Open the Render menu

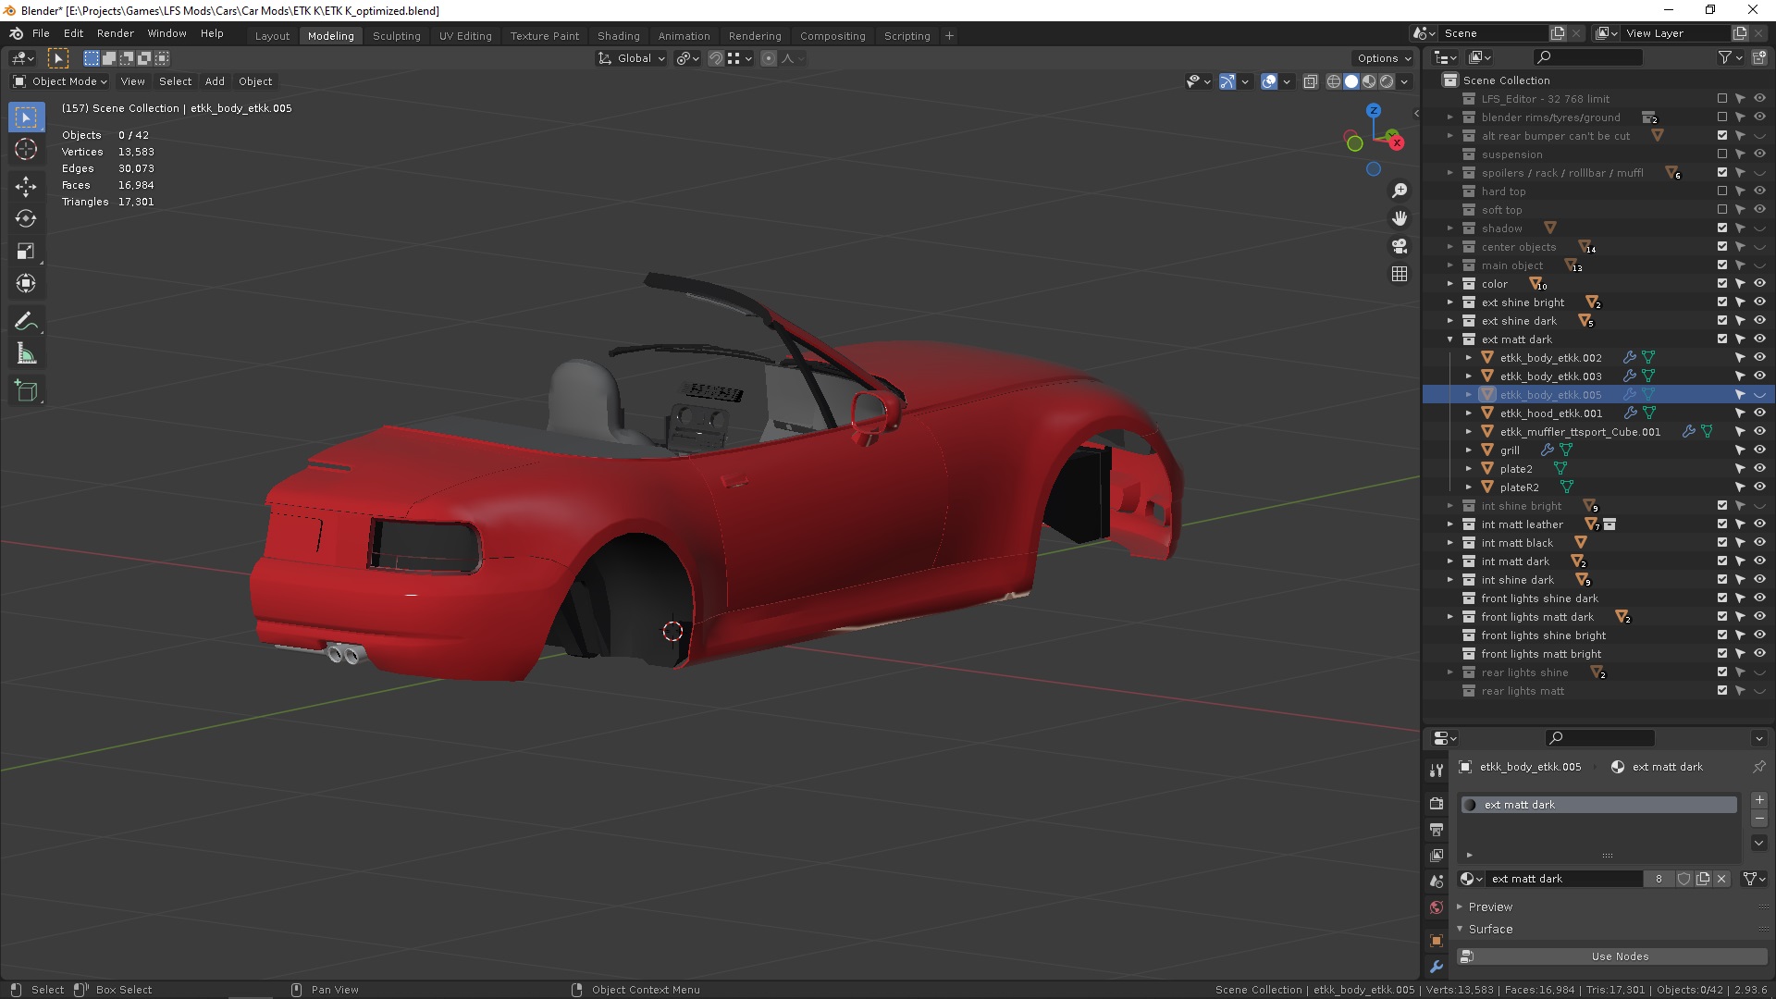[x=115, y=33]
